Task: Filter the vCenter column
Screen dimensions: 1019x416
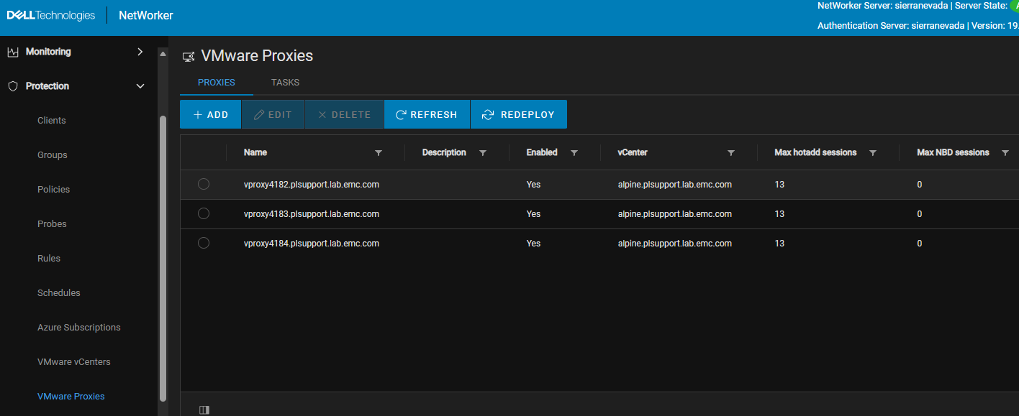Action: pos(731,153)
